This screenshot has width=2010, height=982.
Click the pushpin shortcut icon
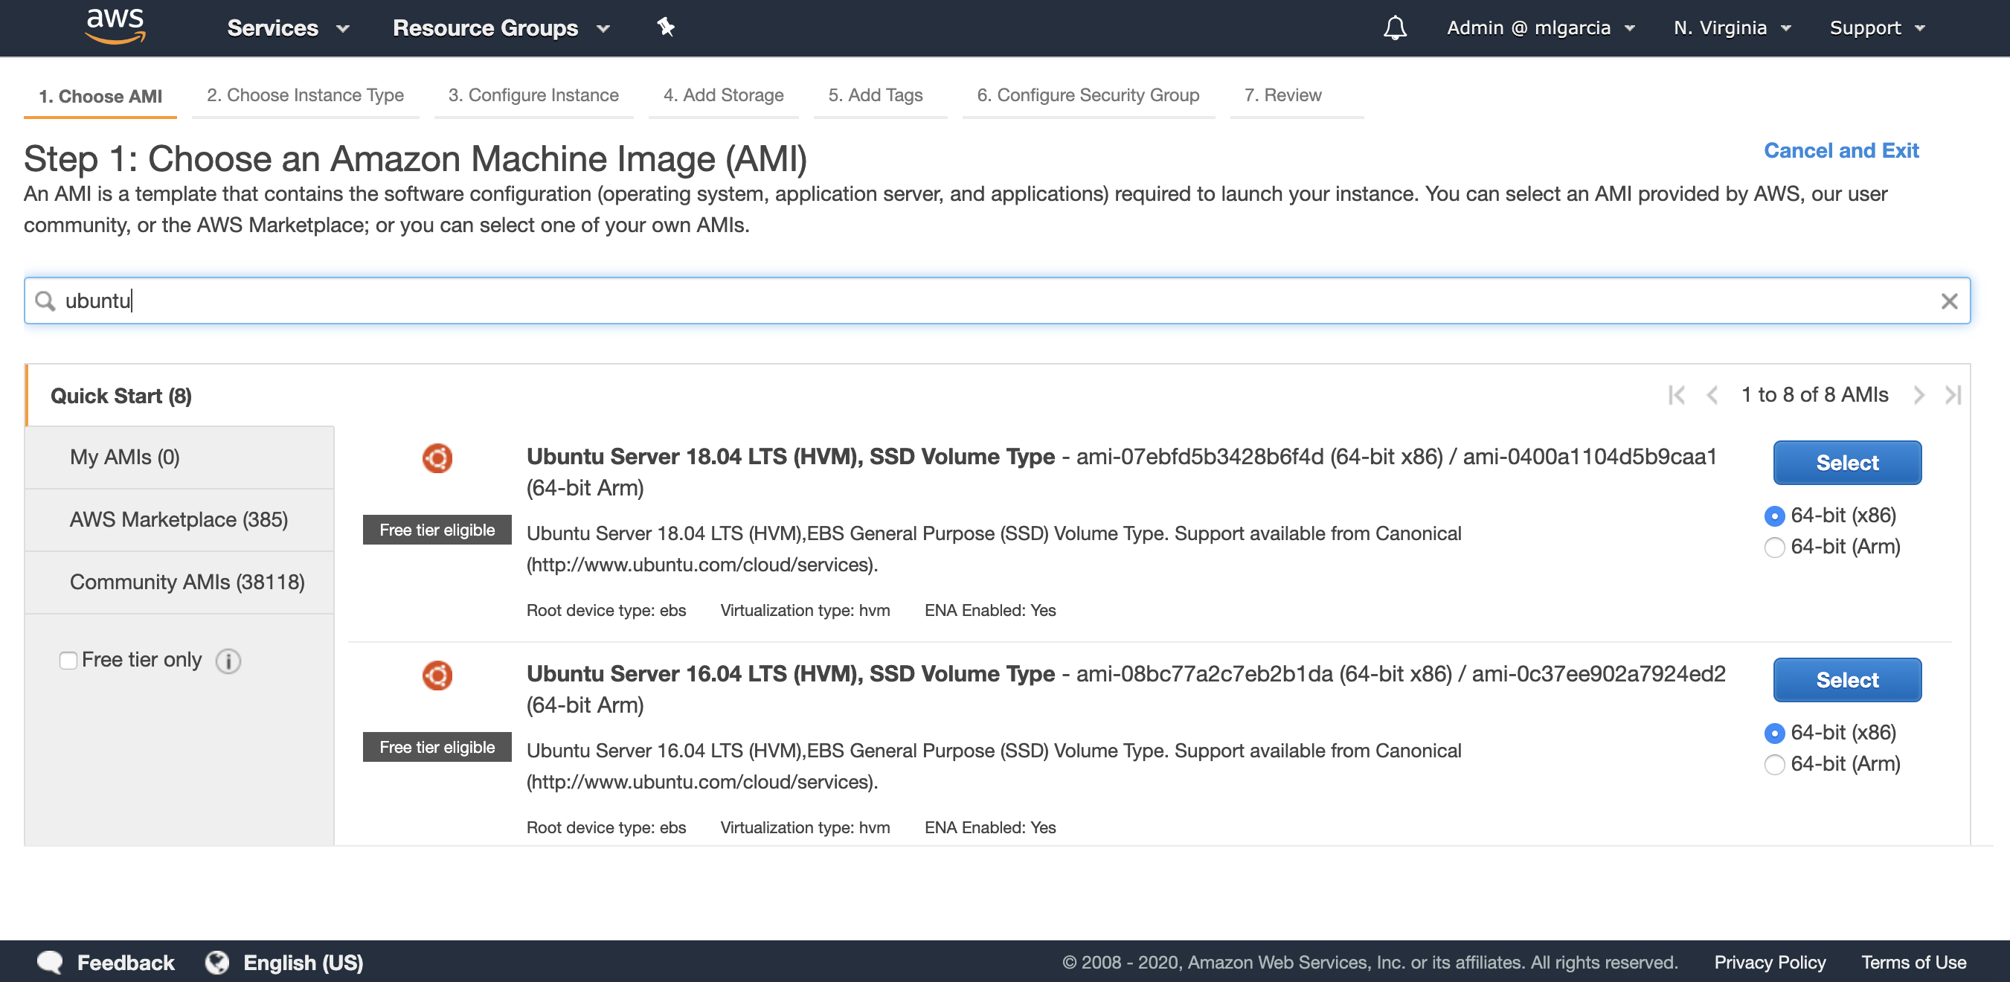click(665, 28)
